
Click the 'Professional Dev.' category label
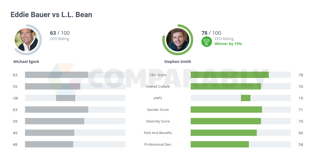click(x=158, y=144)
